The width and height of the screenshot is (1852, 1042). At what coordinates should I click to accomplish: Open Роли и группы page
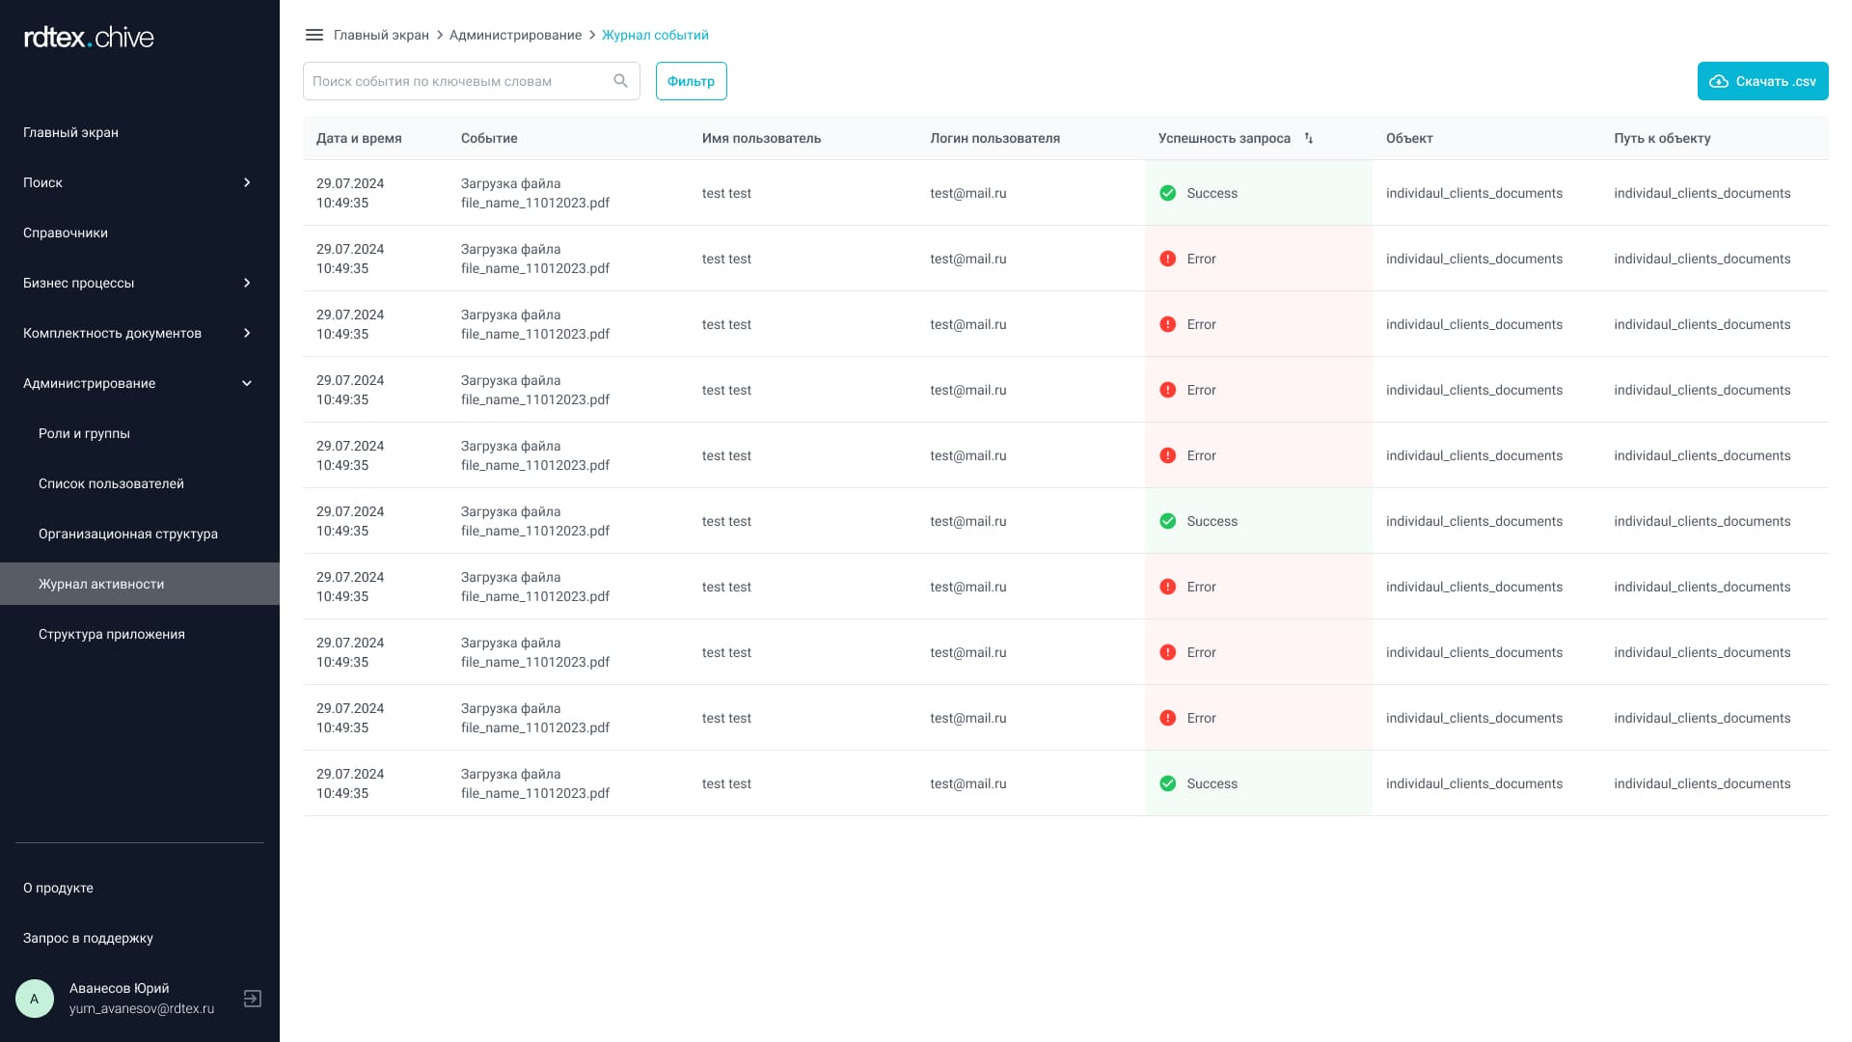(x=84, y=433)
